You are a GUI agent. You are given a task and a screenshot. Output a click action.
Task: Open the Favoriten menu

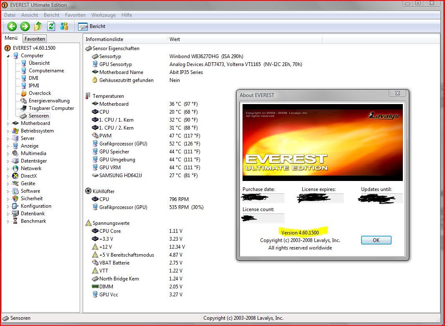75,15
